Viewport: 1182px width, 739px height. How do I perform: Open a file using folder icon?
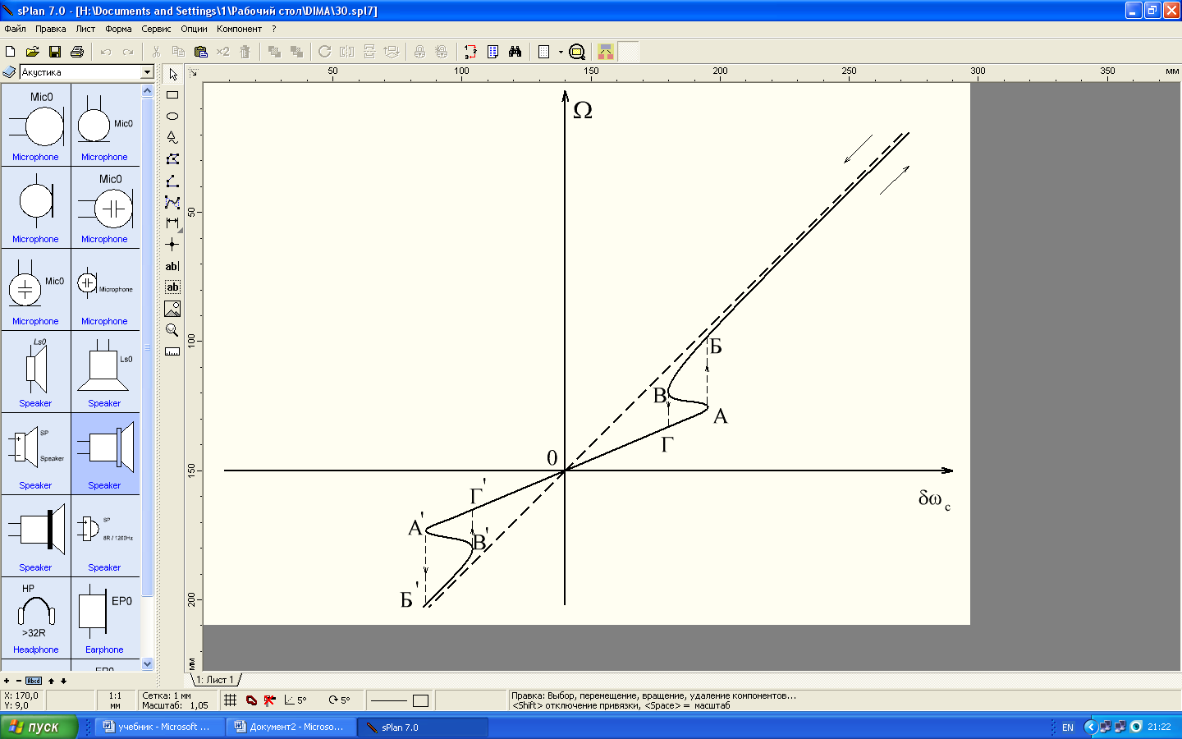[33, 52]
